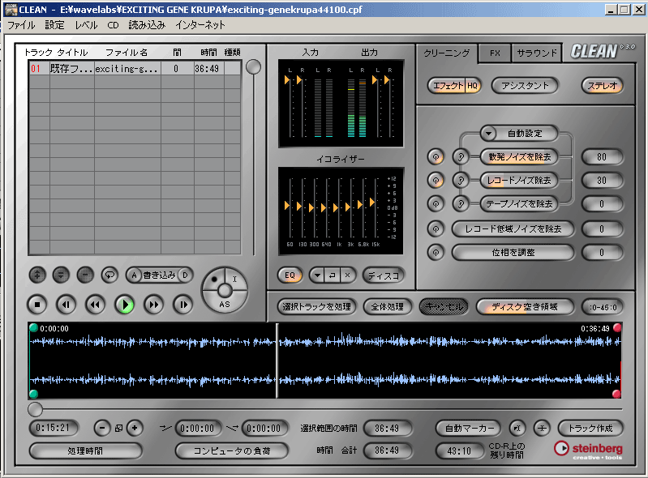Click help icon beside テープノイズを除去
The image size is (648, 478).
(x=461, y=204)
